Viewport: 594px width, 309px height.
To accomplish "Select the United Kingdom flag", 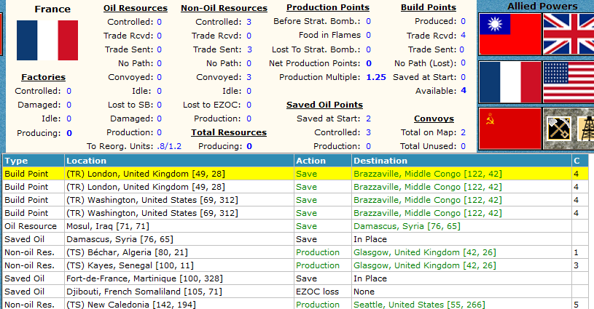I will (x=568, y=34).
